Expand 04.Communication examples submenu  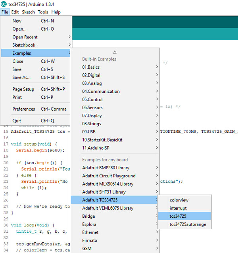tap(101, 91)
